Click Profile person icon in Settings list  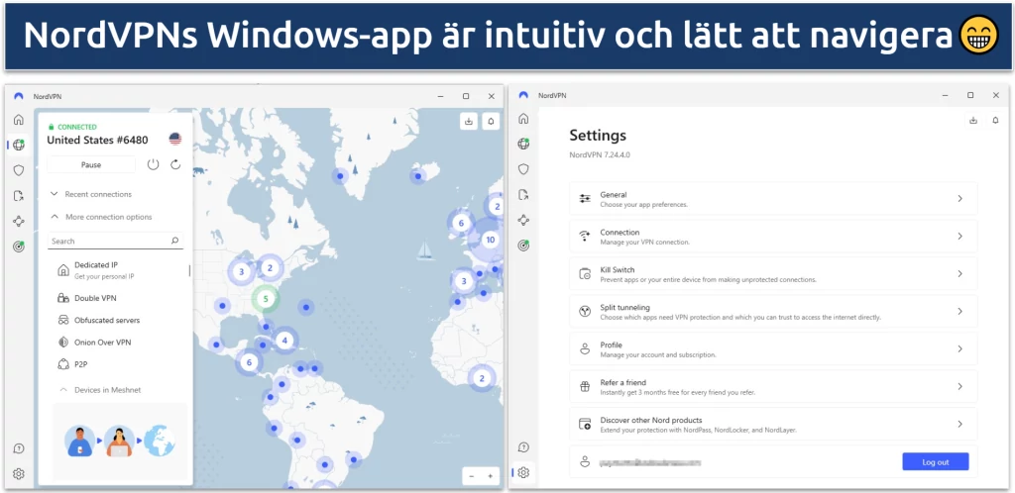[585, 348]
